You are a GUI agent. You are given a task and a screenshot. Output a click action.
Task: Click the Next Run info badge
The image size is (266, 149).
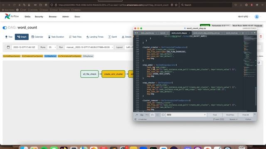point(247,26)
